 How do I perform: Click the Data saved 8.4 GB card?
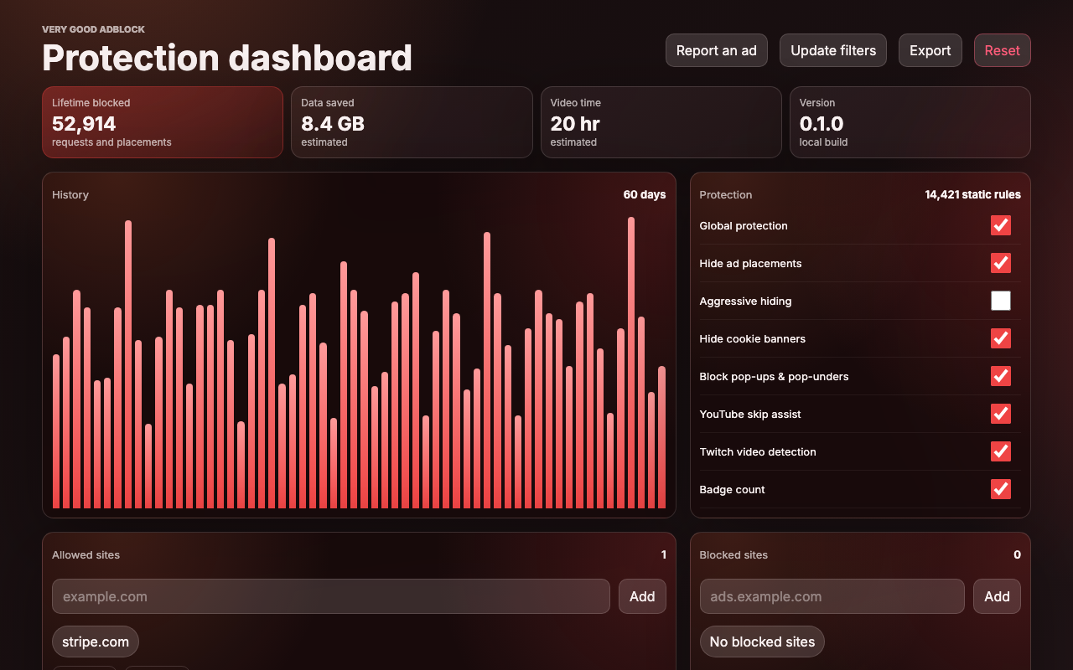412,122
